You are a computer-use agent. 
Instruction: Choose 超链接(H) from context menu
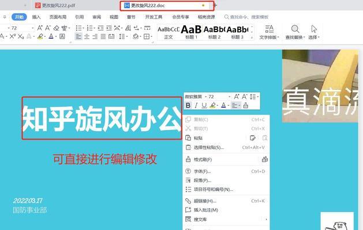tap(227, 201)
